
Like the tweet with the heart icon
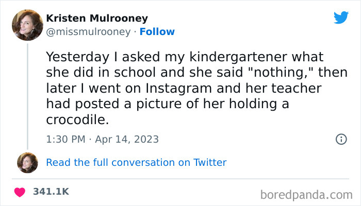(20, 192)
